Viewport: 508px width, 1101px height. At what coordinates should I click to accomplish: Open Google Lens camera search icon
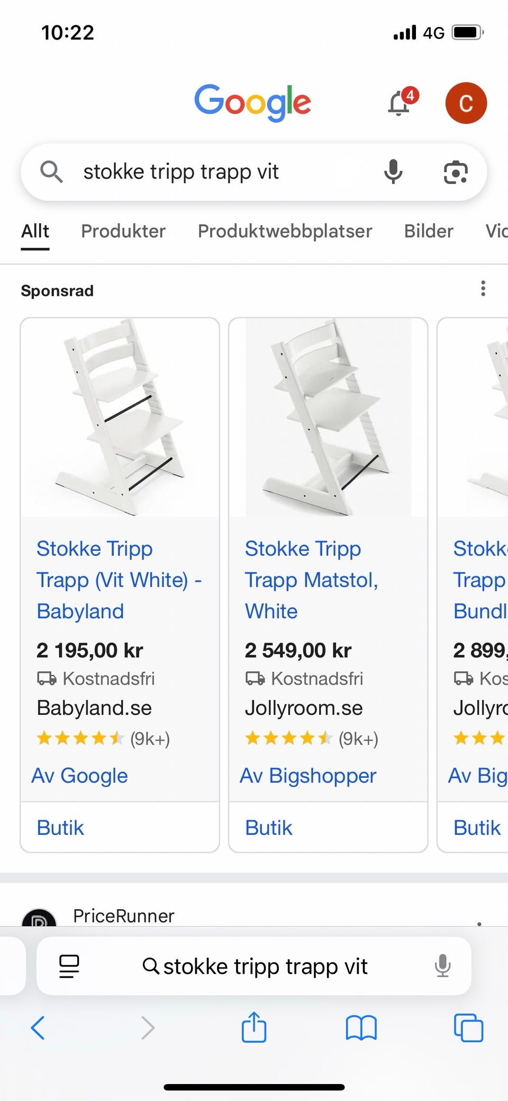(456, 172)
